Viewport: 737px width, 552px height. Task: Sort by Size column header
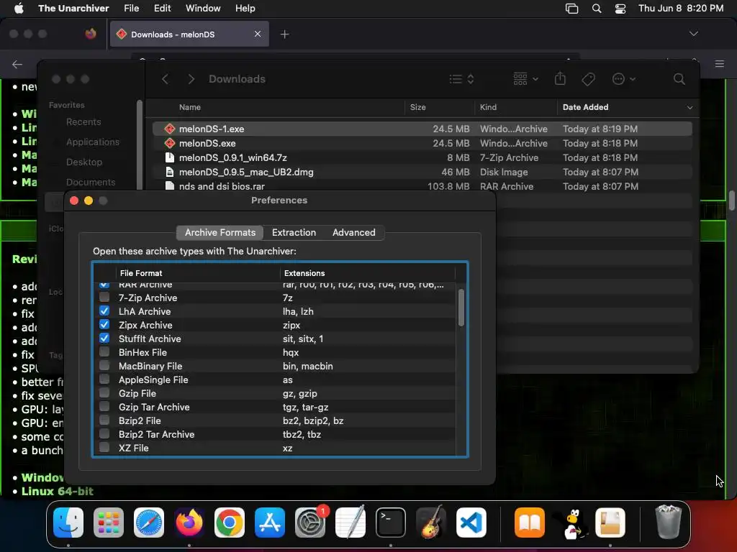[417, 108]
